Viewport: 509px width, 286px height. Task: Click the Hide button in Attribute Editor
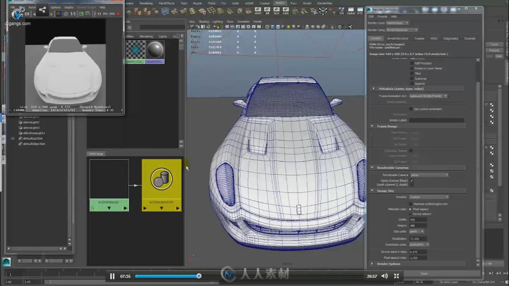[499, 56]
